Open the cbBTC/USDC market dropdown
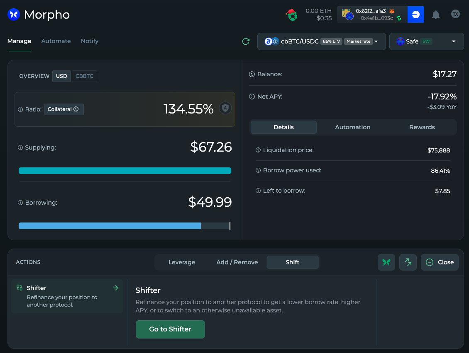This screenshot has width=469, height=353. pyautogui.click(x=322, y=41)
